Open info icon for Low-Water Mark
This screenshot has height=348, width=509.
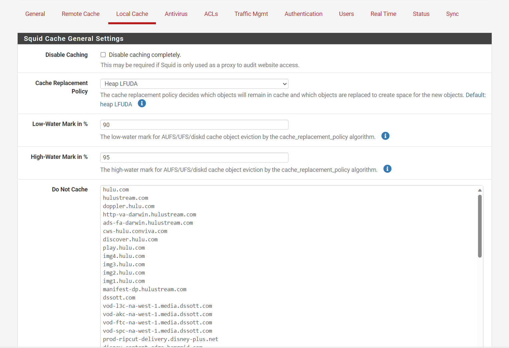(385, 136)
